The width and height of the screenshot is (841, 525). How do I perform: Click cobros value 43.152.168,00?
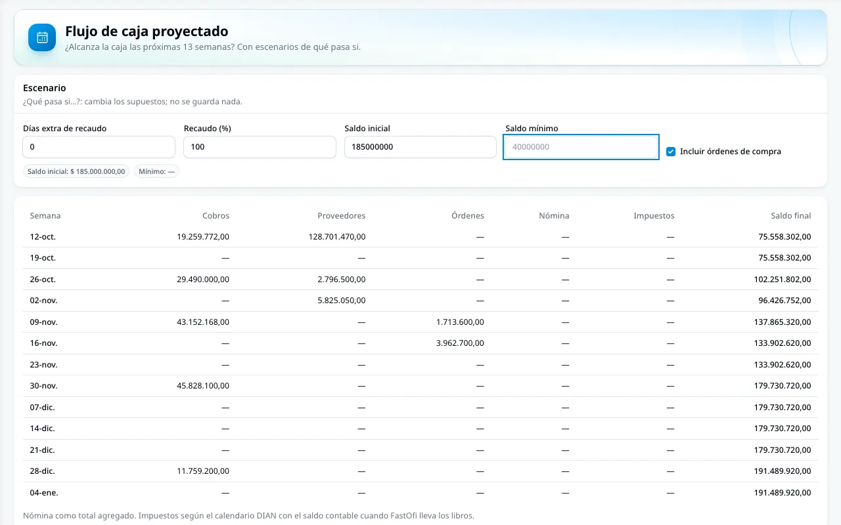pyautogui.click(x=203, y=322)
